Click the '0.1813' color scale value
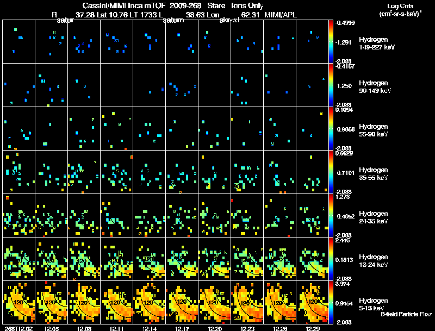This screenshot has width=435, height=331. [x=344, y=260]
